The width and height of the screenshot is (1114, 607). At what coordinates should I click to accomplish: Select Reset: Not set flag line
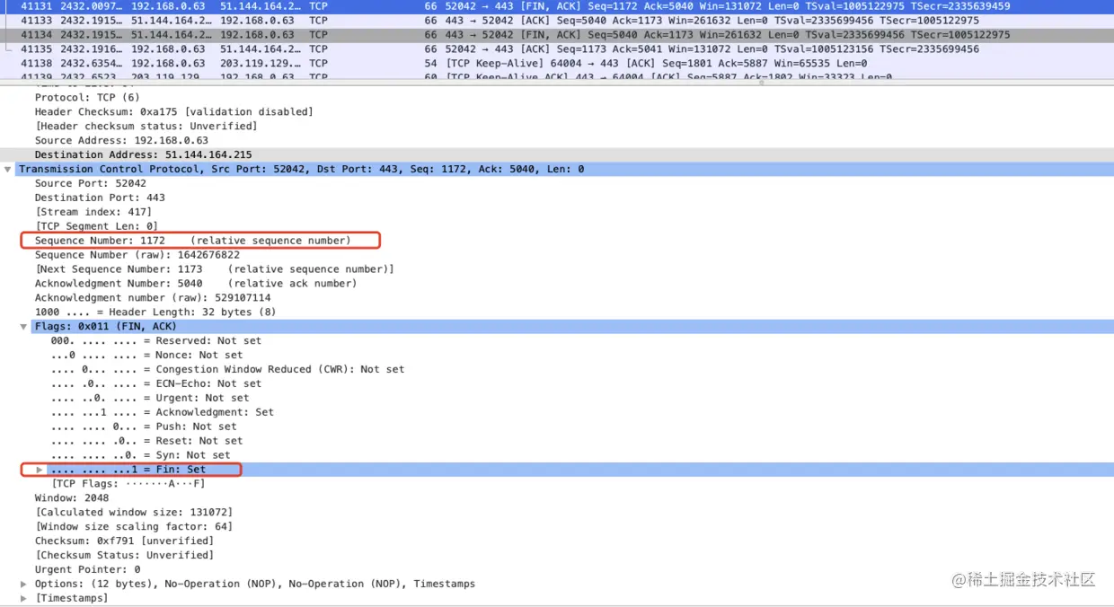click(x=146, y=442)
